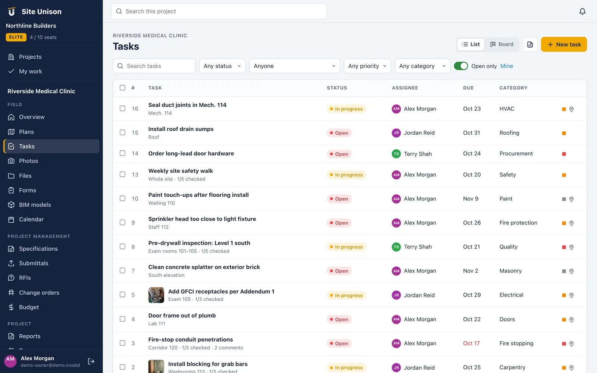Open the Any priority filter
Screen dimensions: 597x373
pos(367,66)
